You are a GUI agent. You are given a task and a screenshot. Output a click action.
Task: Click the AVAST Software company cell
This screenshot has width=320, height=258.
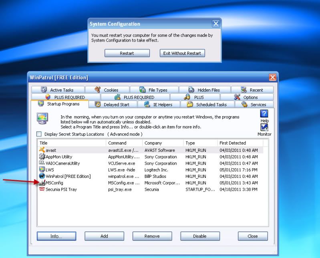pos(160,150)
